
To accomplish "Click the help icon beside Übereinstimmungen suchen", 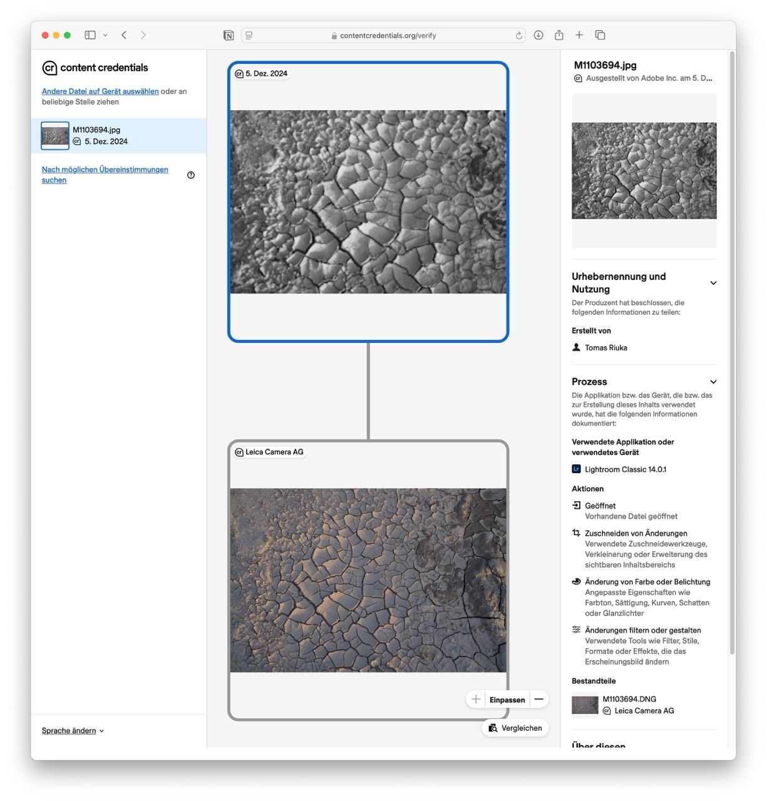I will pyautogui.click(x=191, y=175).
